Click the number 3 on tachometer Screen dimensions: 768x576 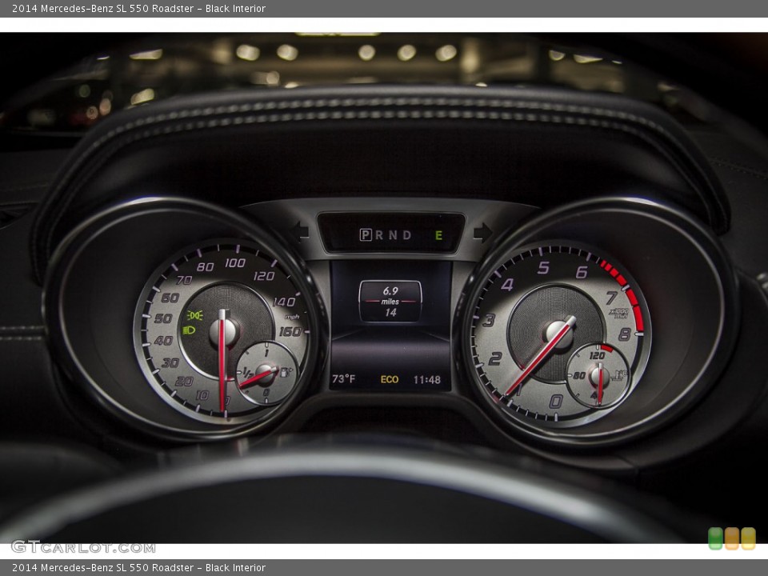489,320
